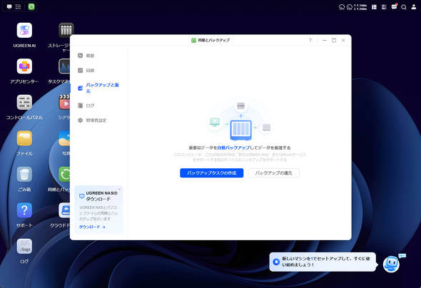Click the help question mark in window title

coord(310,40)
